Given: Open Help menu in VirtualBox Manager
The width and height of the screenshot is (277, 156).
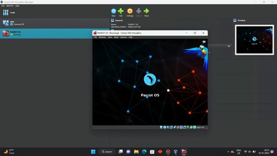Looking at the screenshot, I should click(17, 6).
